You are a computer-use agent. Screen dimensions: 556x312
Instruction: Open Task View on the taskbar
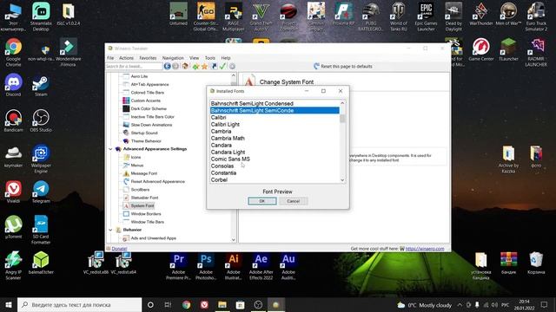[x=168, y=304]
